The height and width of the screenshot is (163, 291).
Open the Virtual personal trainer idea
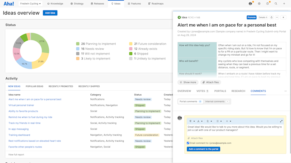(21, 105)
